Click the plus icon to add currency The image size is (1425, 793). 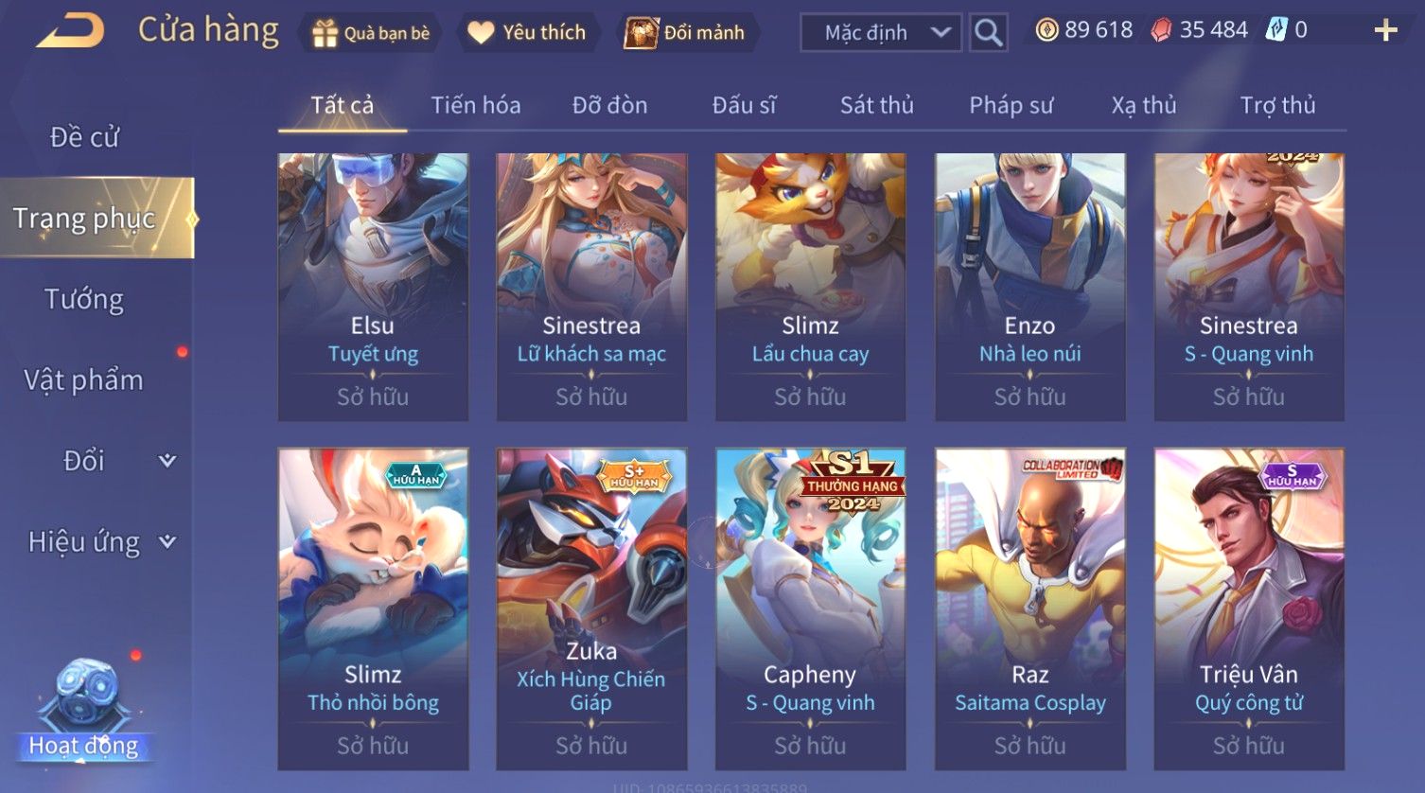pyautogui.click(x=1385, y=31)
